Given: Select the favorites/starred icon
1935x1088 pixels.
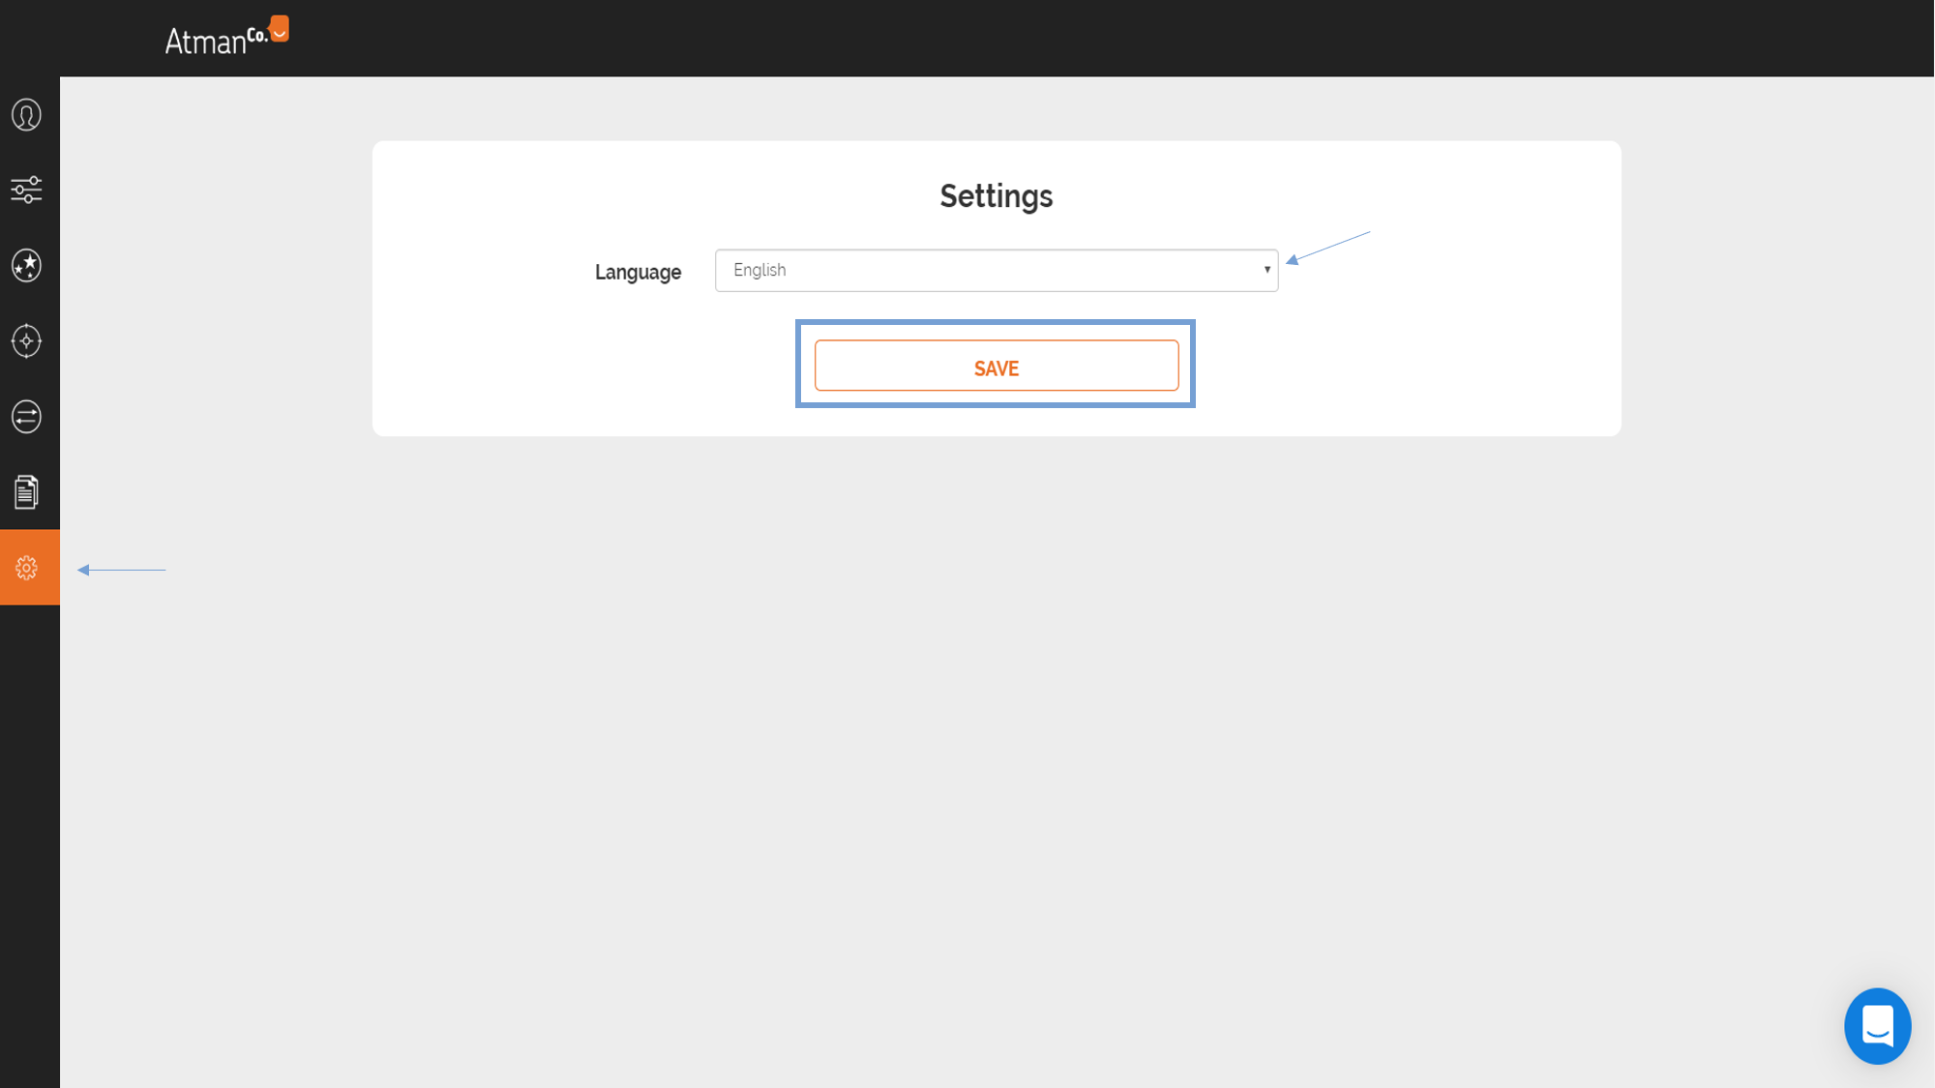Looking at the screenshot, I should click(x=26, y=264).
